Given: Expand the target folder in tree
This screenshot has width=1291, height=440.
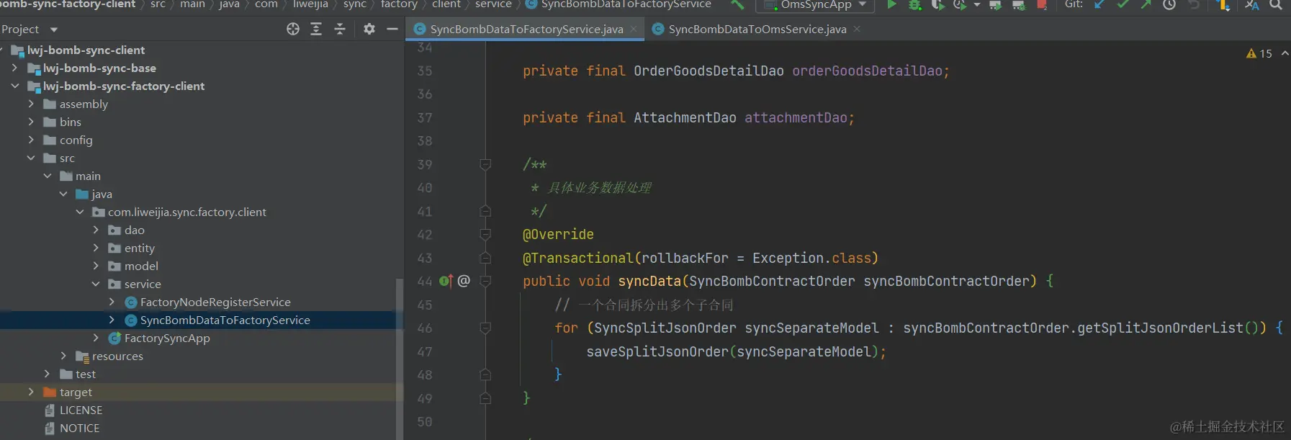Looking at the screenshot, I should click(31, 392).
